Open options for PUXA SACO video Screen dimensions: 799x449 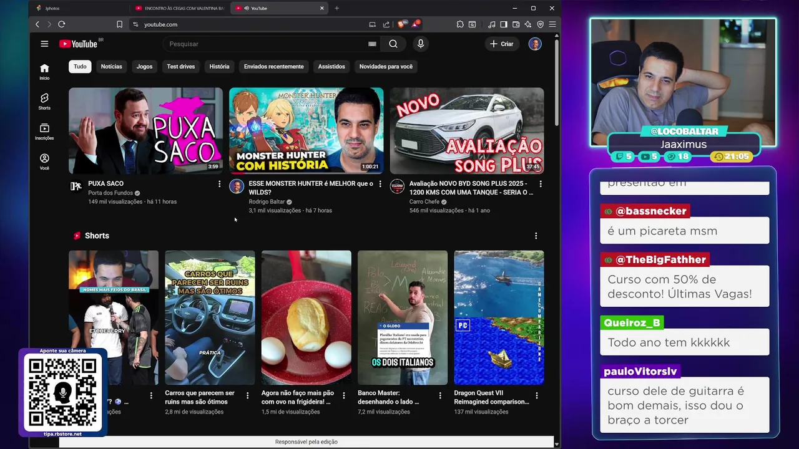(x=219, y=184)
